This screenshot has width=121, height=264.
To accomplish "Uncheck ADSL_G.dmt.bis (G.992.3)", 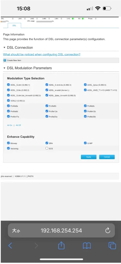I will 47,85.
